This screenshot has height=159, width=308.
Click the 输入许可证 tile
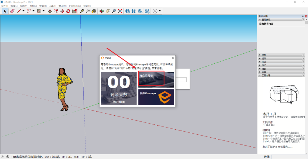(156, 79)
